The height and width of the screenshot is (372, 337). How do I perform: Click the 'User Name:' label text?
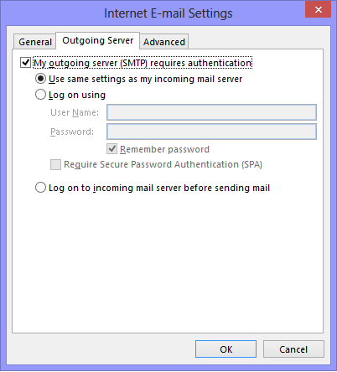tap(75, 112)
